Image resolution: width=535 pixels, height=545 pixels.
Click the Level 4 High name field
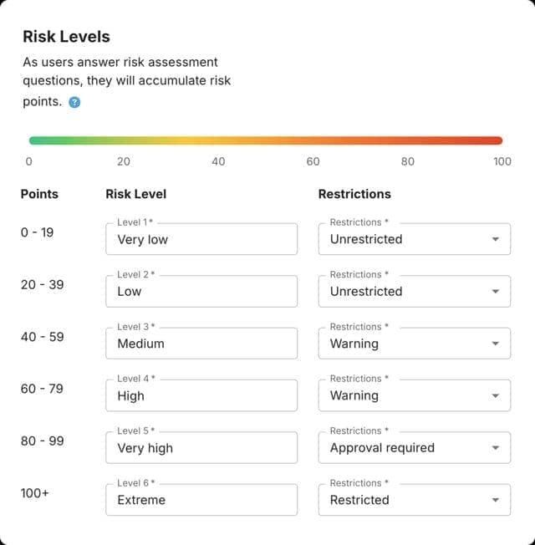[201, 395]
